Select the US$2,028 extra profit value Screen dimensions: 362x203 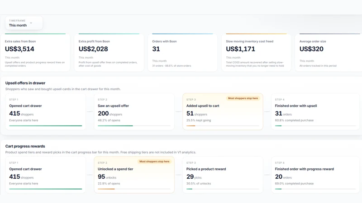(x=93, y=49)
